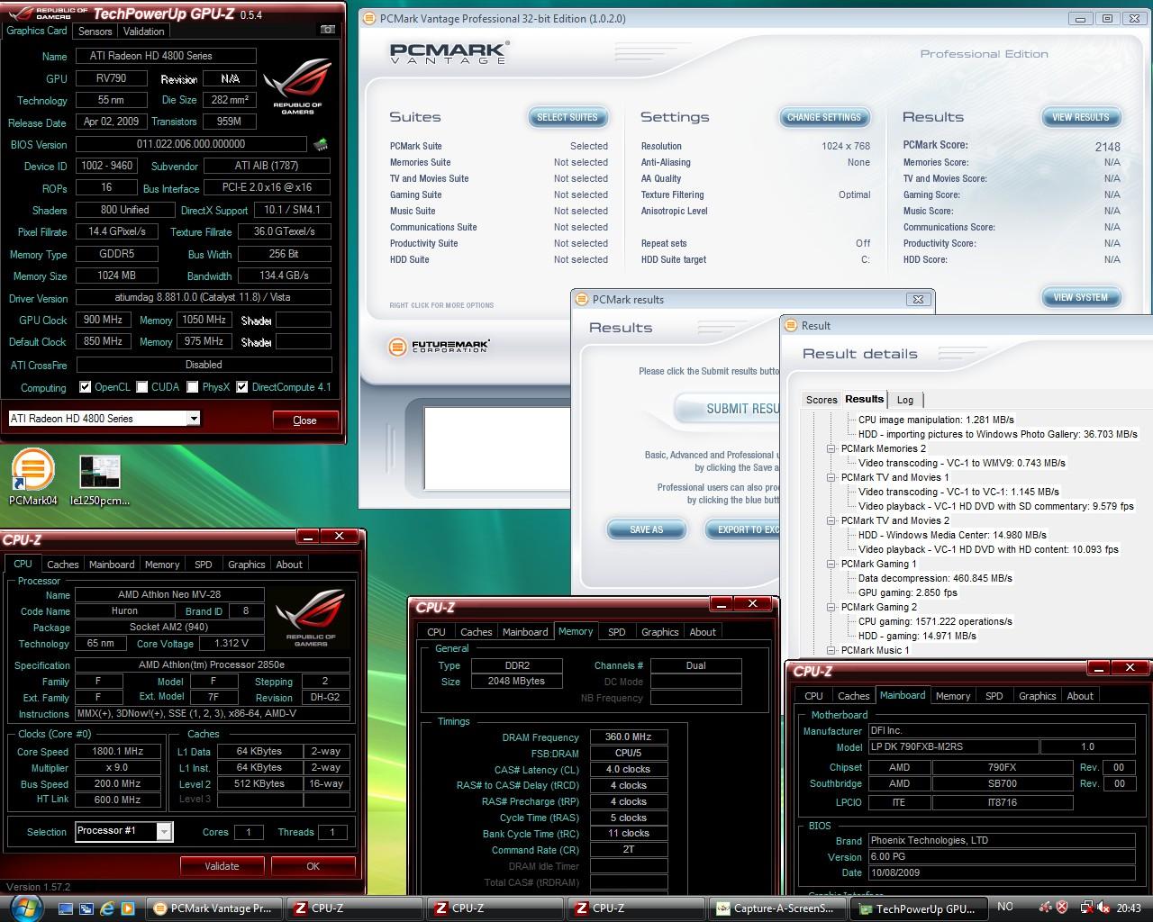Click the BIOS save chip icon in GPU-Z
Screen dimensions: 1153x922
tap(320, 144)
